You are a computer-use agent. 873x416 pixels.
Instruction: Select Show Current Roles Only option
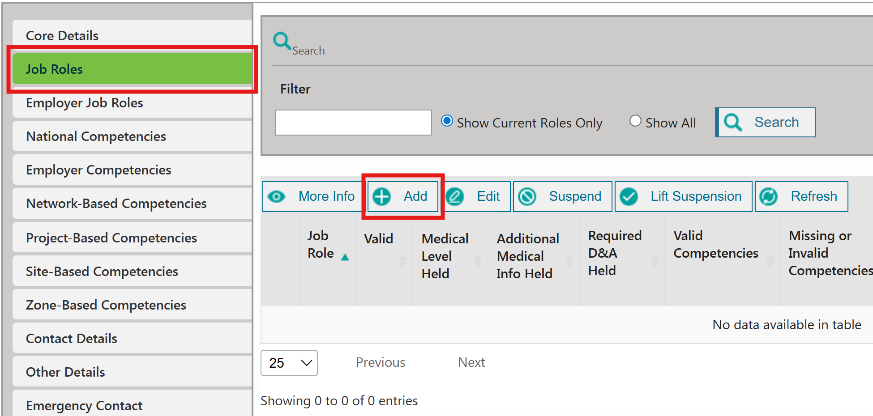(447, 121)
